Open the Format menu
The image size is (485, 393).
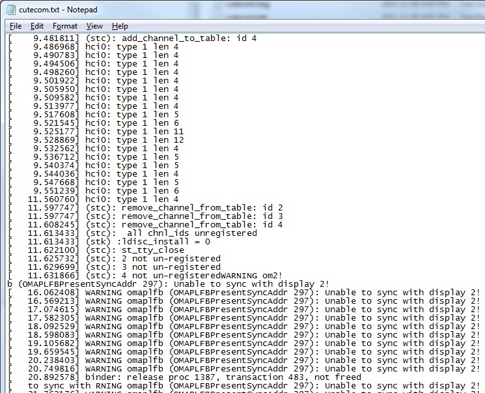pyautogui.click(x=65, y=26)
